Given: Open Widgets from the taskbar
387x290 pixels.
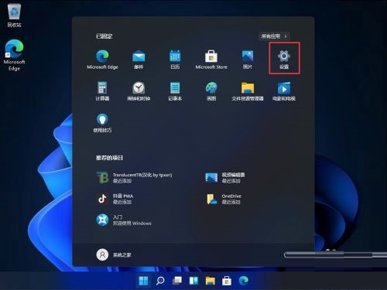Looking at the screenshot, I should tap(193, 281).
